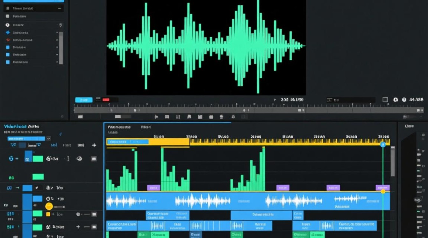Click the grey square button on the first track row
428x238 pixels.
pos(94,159)
